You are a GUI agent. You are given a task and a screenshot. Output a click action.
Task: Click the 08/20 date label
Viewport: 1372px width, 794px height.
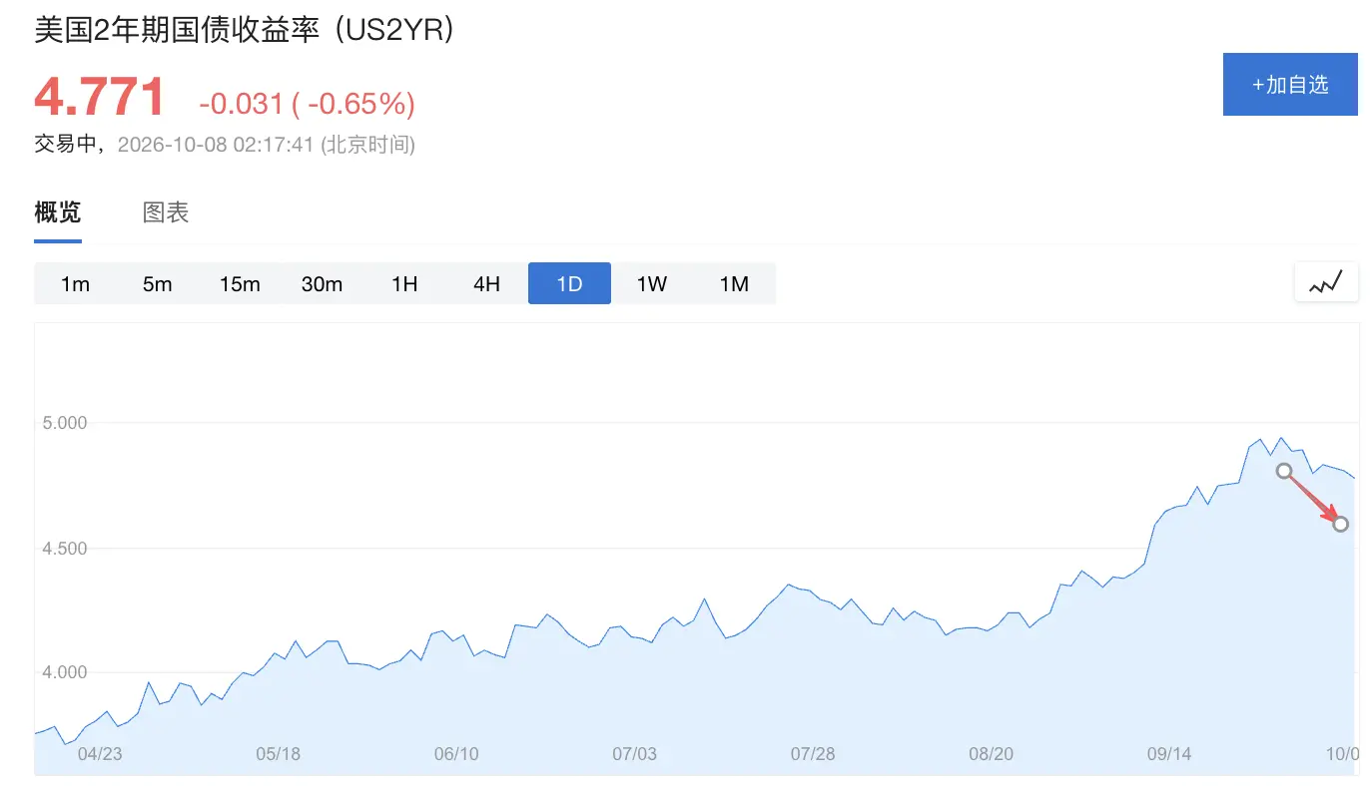tap(991, 754)
